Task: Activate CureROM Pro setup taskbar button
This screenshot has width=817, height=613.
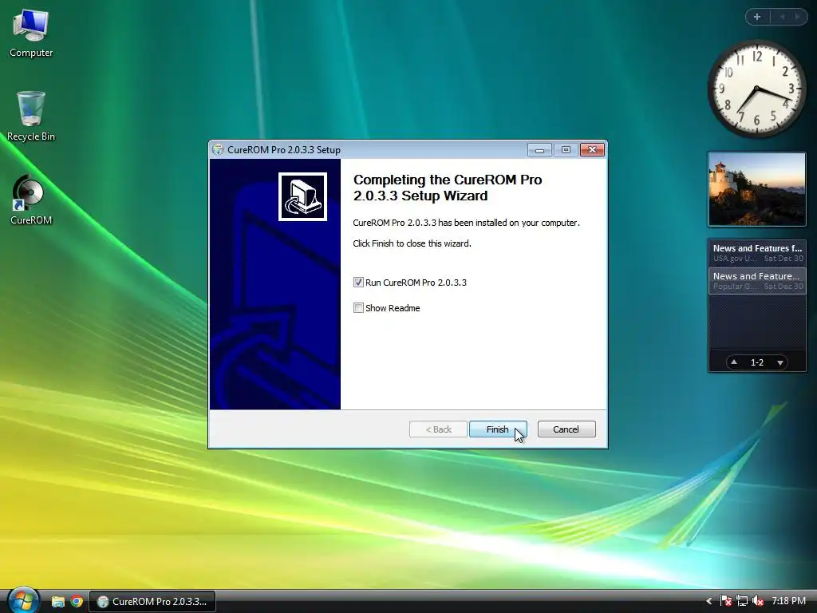Action: (x=152, y=602)
